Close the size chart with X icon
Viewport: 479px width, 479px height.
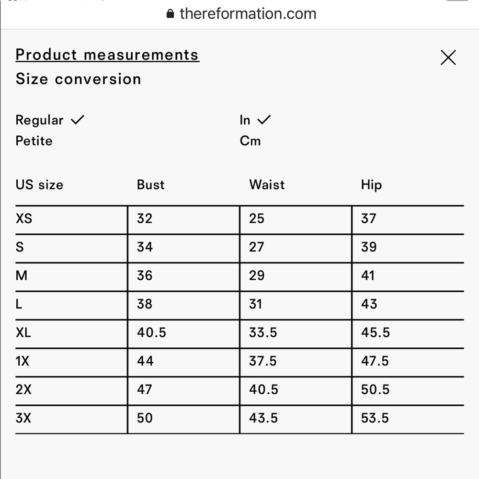[448, 57]
